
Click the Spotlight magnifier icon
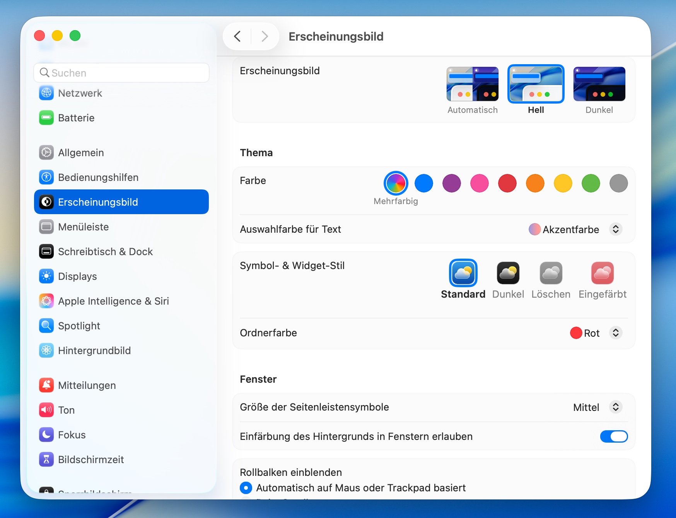(46, 326)
